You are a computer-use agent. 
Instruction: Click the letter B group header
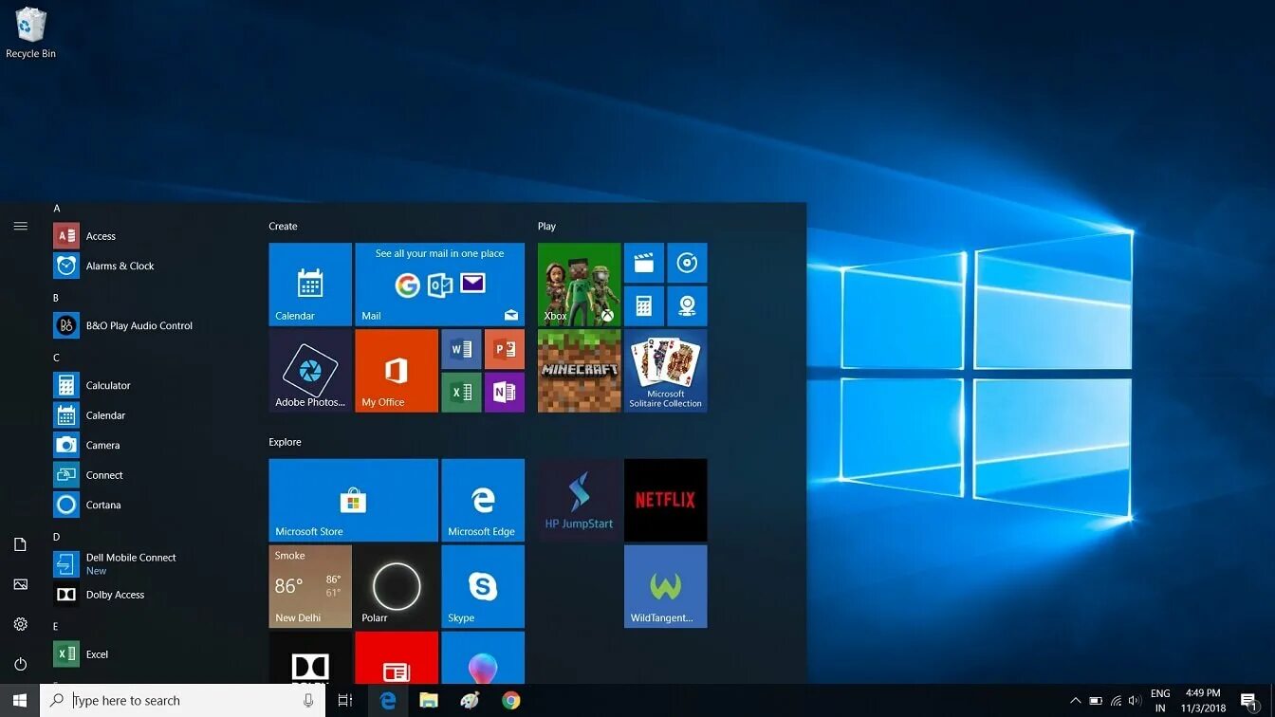[x=56, y=298]
